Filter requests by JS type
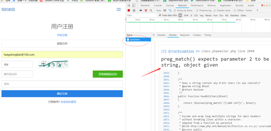Screen dimensions: 271x131 click(x=191, y=15)
